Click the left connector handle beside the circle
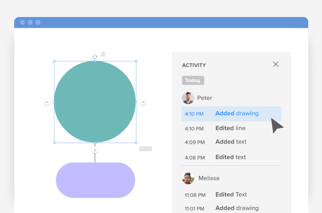Image resolution: width=322 pixels, height=213 pixels. pyautogui.click(x=47, y=102)
